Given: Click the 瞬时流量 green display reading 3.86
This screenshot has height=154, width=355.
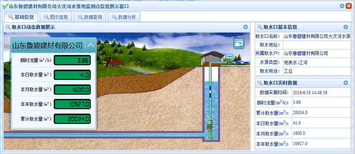Looking at the screenshot, I should pyautogui.click(x=72, y=60).
